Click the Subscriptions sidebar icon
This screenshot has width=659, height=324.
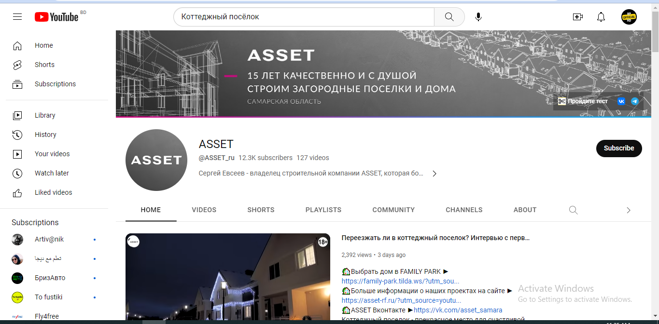tap(17, 84)
